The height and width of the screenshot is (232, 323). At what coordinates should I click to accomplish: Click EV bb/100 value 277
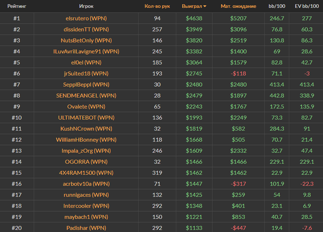pyautogui.click(x=307, y=18)
